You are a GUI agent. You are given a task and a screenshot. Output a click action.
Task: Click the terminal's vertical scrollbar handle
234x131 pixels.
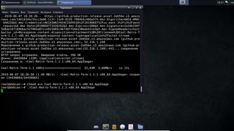pyautogui.click(x=141, y=89)
